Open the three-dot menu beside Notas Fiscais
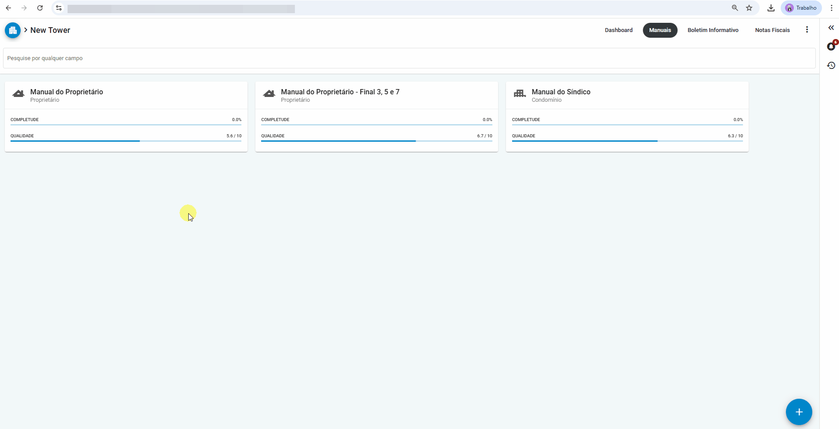This screenshot has width=839, height=429. tap(807, 30)
